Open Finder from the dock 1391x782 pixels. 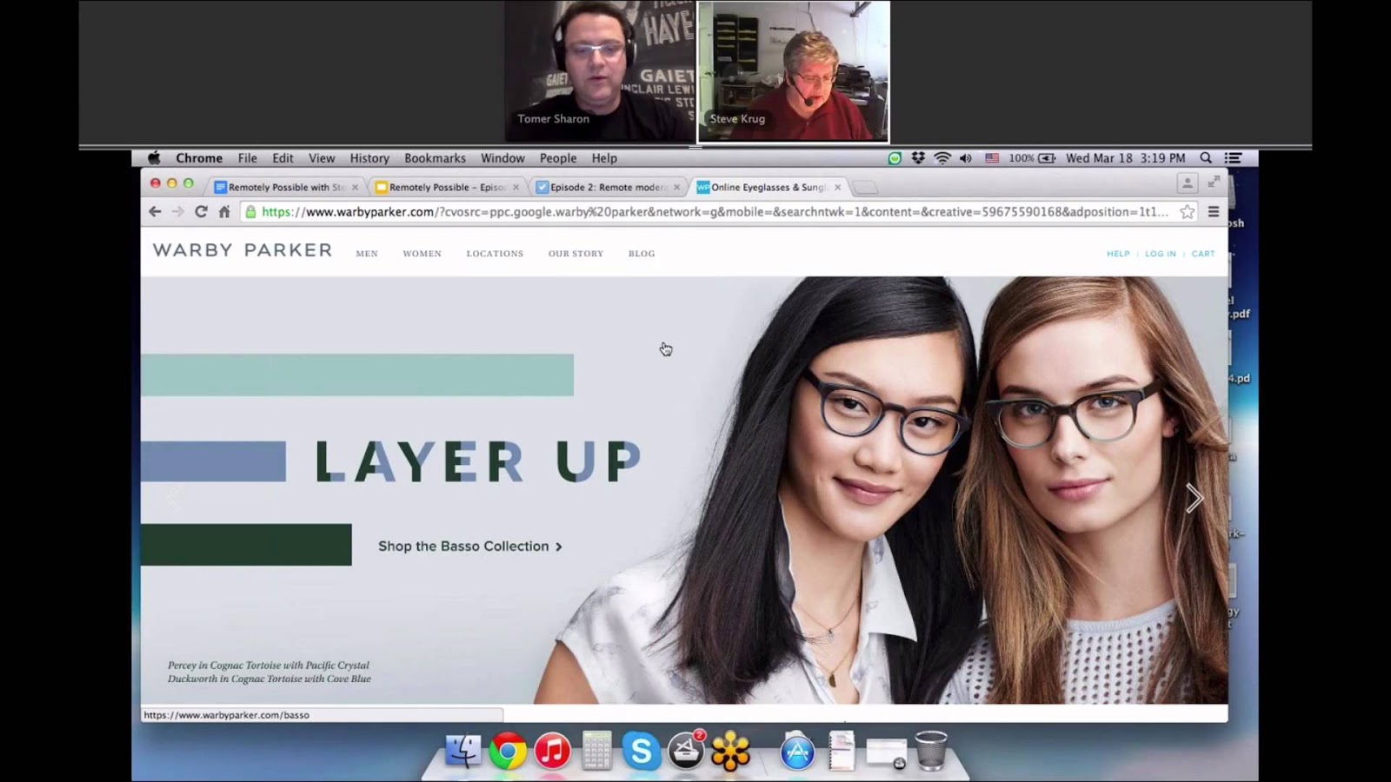[x=463, y=751]
